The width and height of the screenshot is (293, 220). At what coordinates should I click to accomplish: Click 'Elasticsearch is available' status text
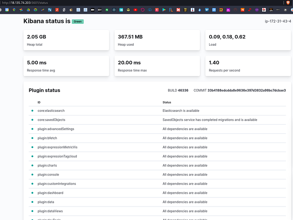pyautogui.click(x=181, y=111)
